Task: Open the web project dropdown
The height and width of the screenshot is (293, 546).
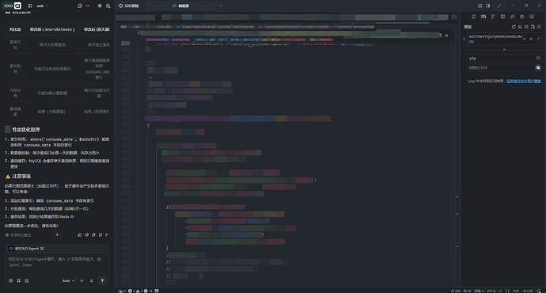Action: click(x=43, y=6)
